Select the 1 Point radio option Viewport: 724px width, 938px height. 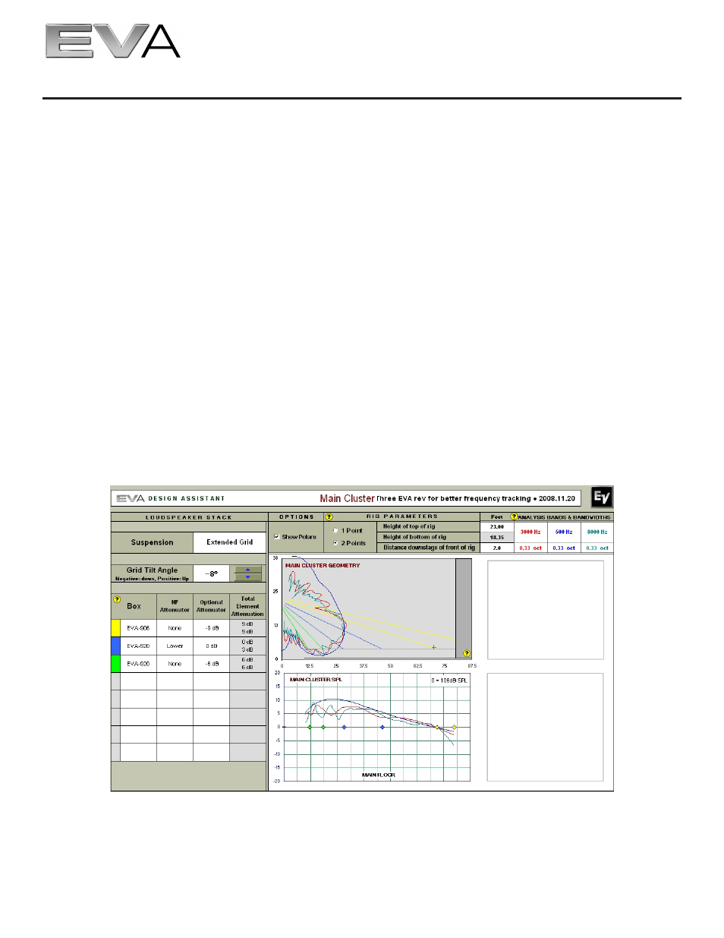(335, 530)
